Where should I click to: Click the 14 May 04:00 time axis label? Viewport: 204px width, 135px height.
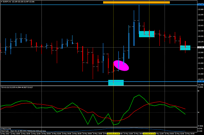[x=67, y=134]
